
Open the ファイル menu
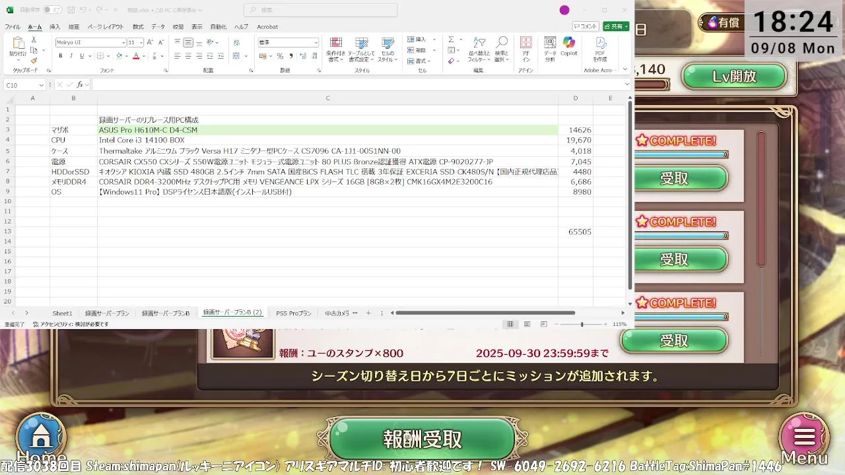[x=13, y=27]
